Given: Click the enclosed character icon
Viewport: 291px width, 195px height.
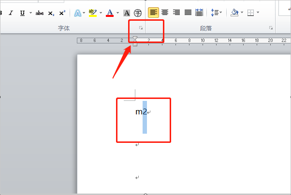Looking at the screenshot, I should tap(138, 13).
